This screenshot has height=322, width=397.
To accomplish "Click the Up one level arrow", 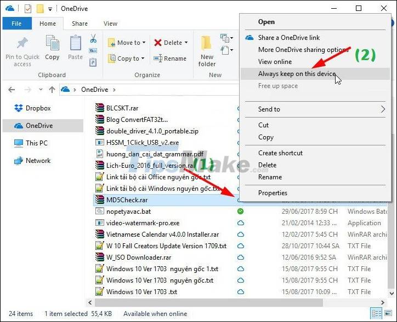I will pos(52,90).
